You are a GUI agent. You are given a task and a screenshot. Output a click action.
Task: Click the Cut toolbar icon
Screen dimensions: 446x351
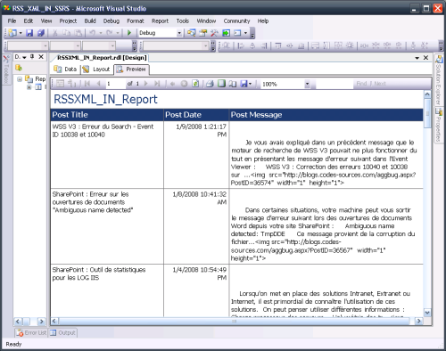click(x=55, y=33)
